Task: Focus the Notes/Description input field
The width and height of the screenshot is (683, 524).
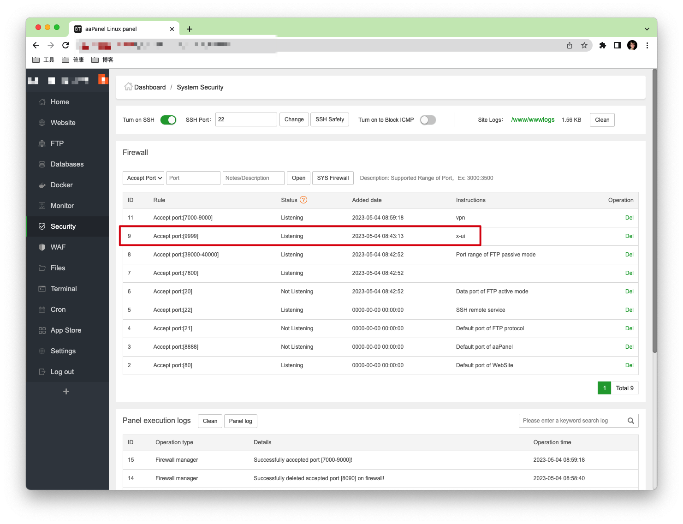Action: click(x=254, y=178)
